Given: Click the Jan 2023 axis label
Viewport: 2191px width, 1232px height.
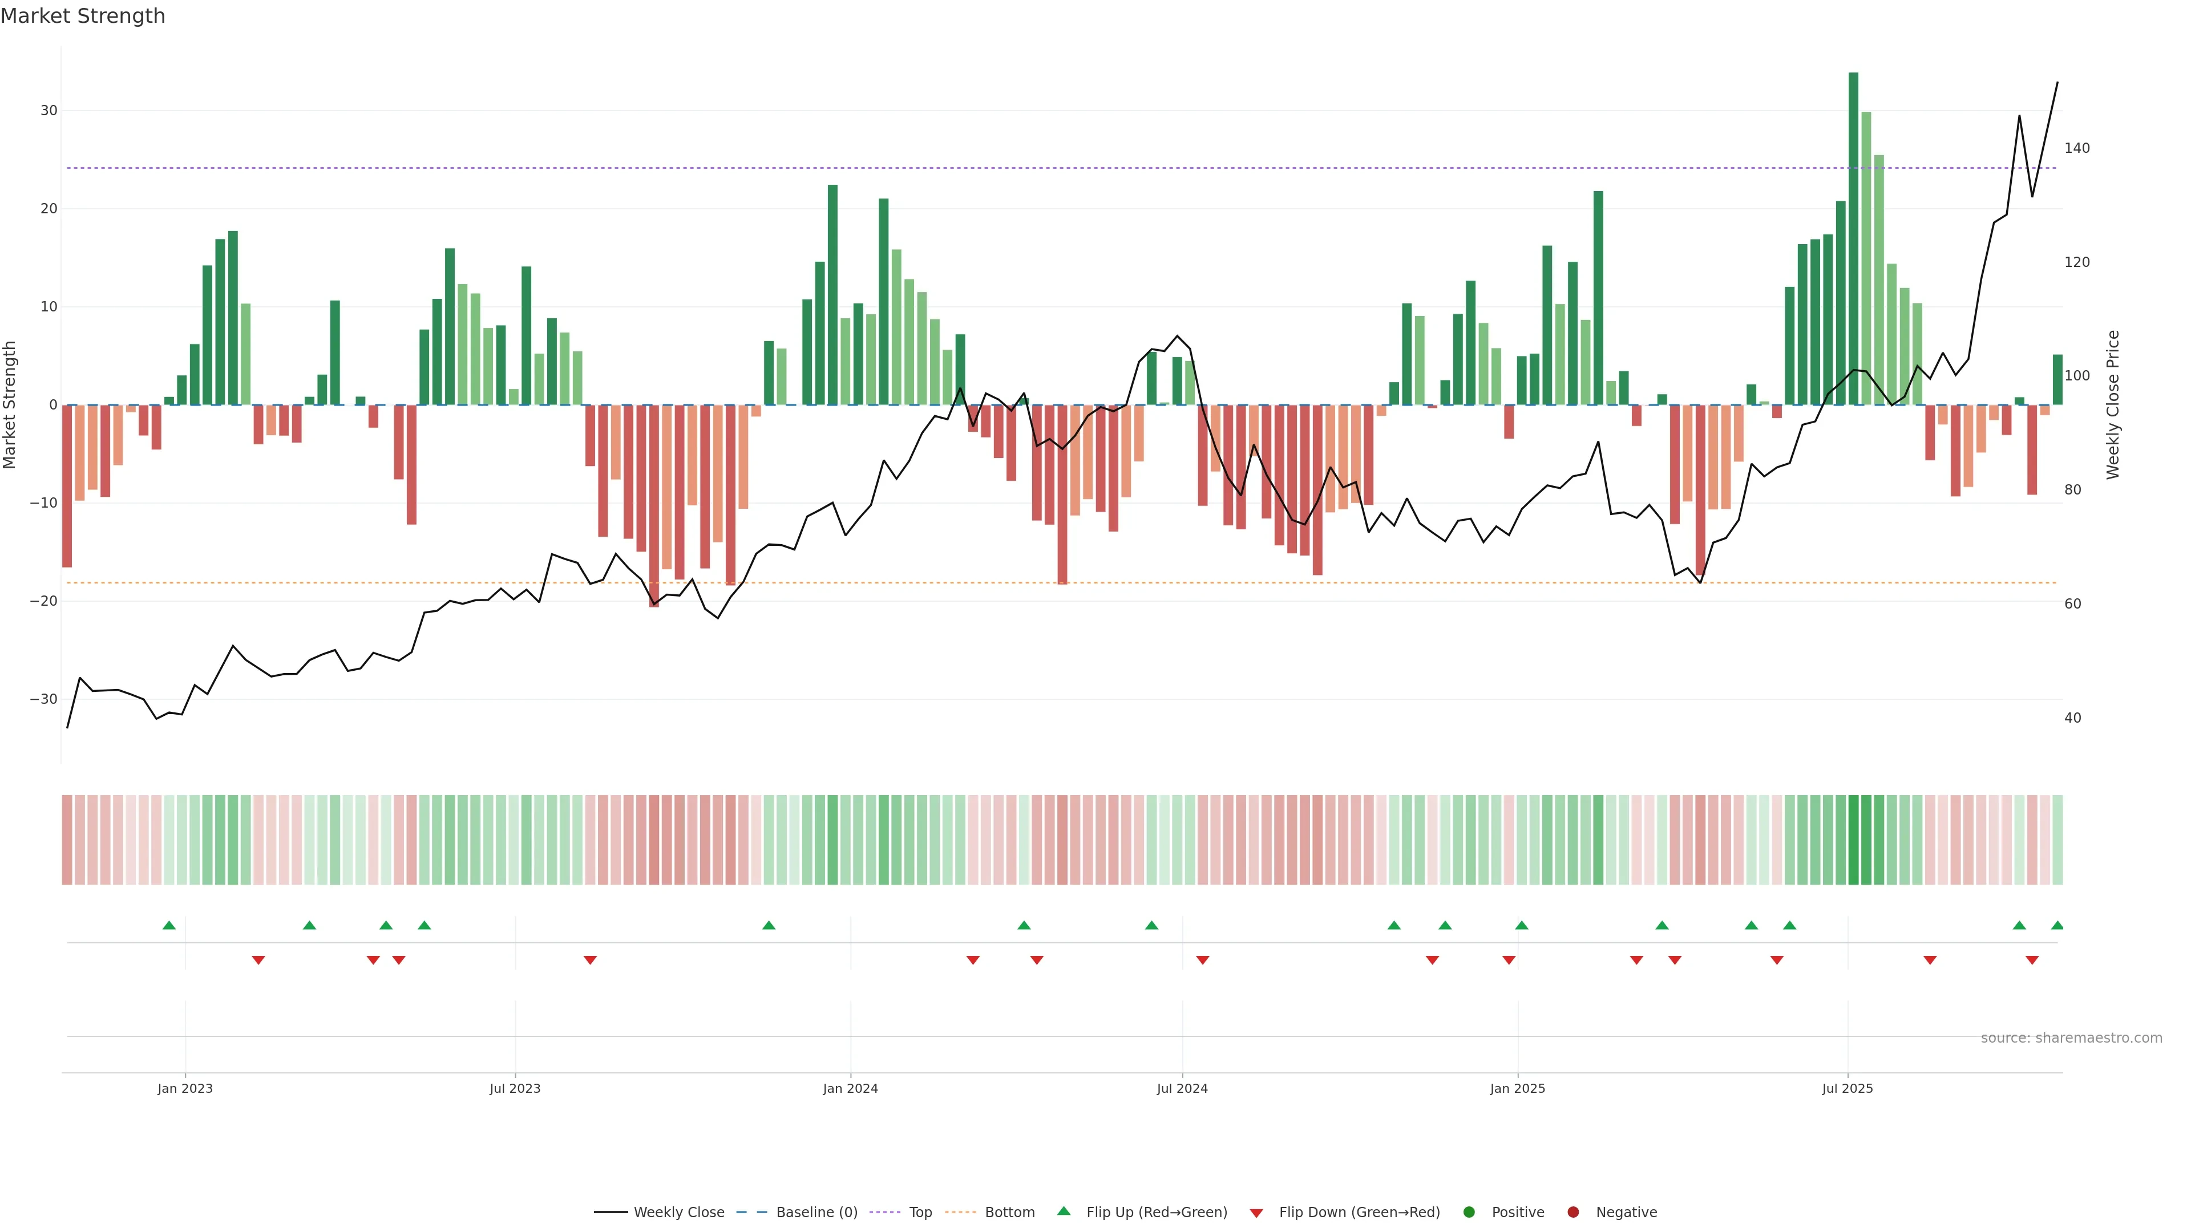Looking at the screenshot, I should (x=184, y=1088).
